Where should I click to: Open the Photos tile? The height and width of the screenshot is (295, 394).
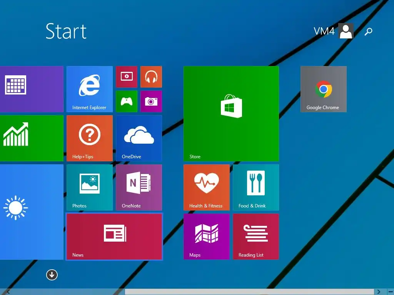(x=90, y=187)
